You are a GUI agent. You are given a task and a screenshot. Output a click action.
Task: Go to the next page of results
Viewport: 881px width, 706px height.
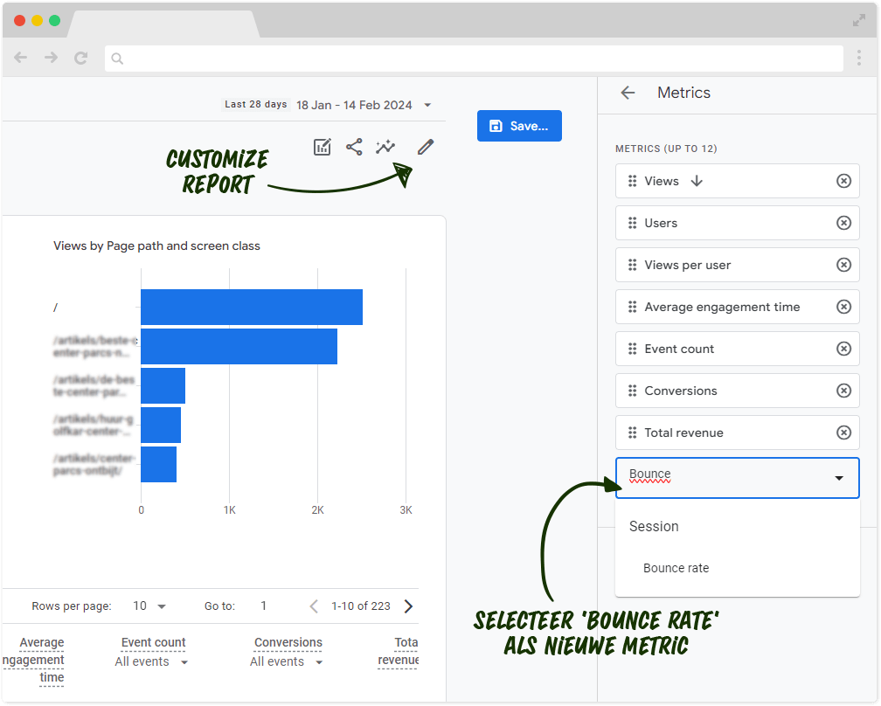coord(408,606)
